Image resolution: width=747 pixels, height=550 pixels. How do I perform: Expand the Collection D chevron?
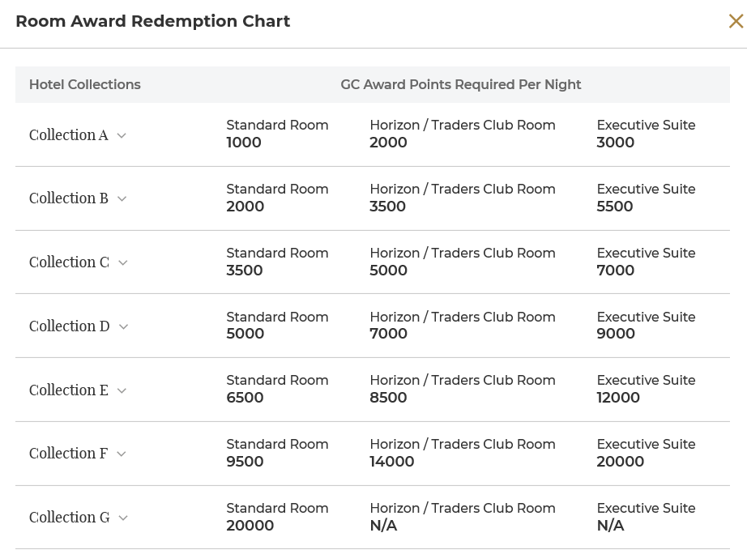click(x=123, y=326)
